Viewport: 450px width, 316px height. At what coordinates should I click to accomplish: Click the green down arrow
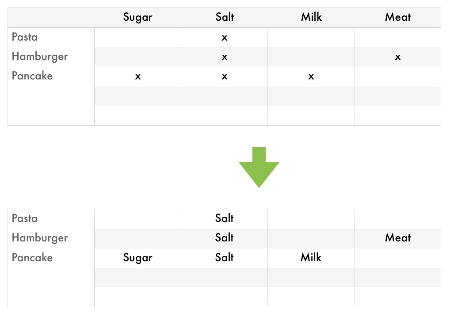pos(259,167)
